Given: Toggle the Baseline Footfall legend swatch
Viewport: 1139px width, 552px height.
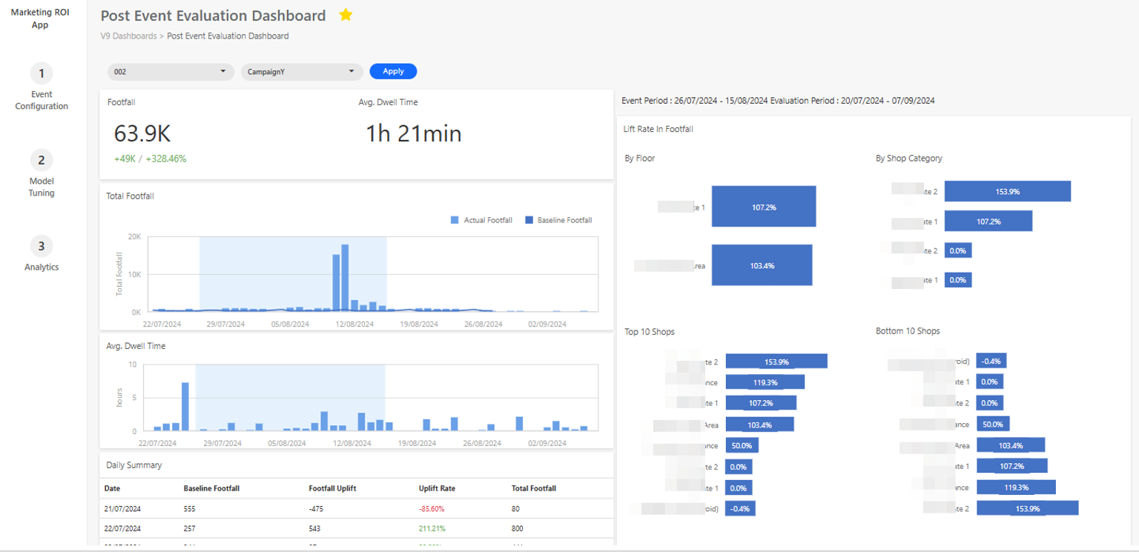Looking at the screenshot, I should [x=529, y=220].
